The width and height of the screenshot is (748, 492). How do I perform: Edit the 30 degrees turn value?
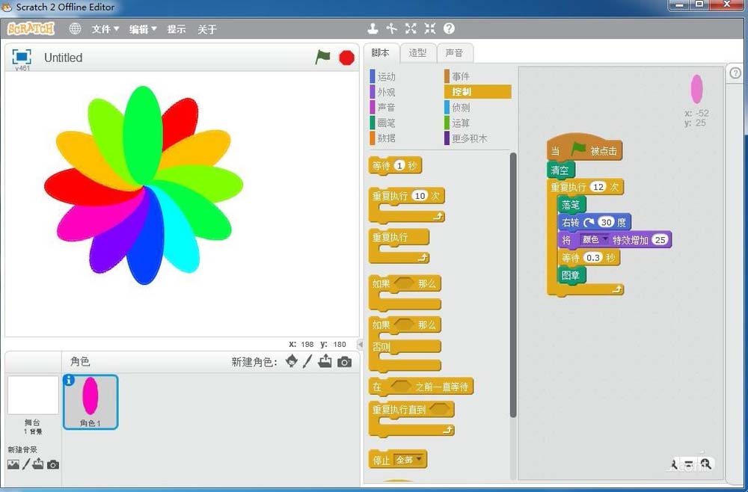(x=606, y=221)
